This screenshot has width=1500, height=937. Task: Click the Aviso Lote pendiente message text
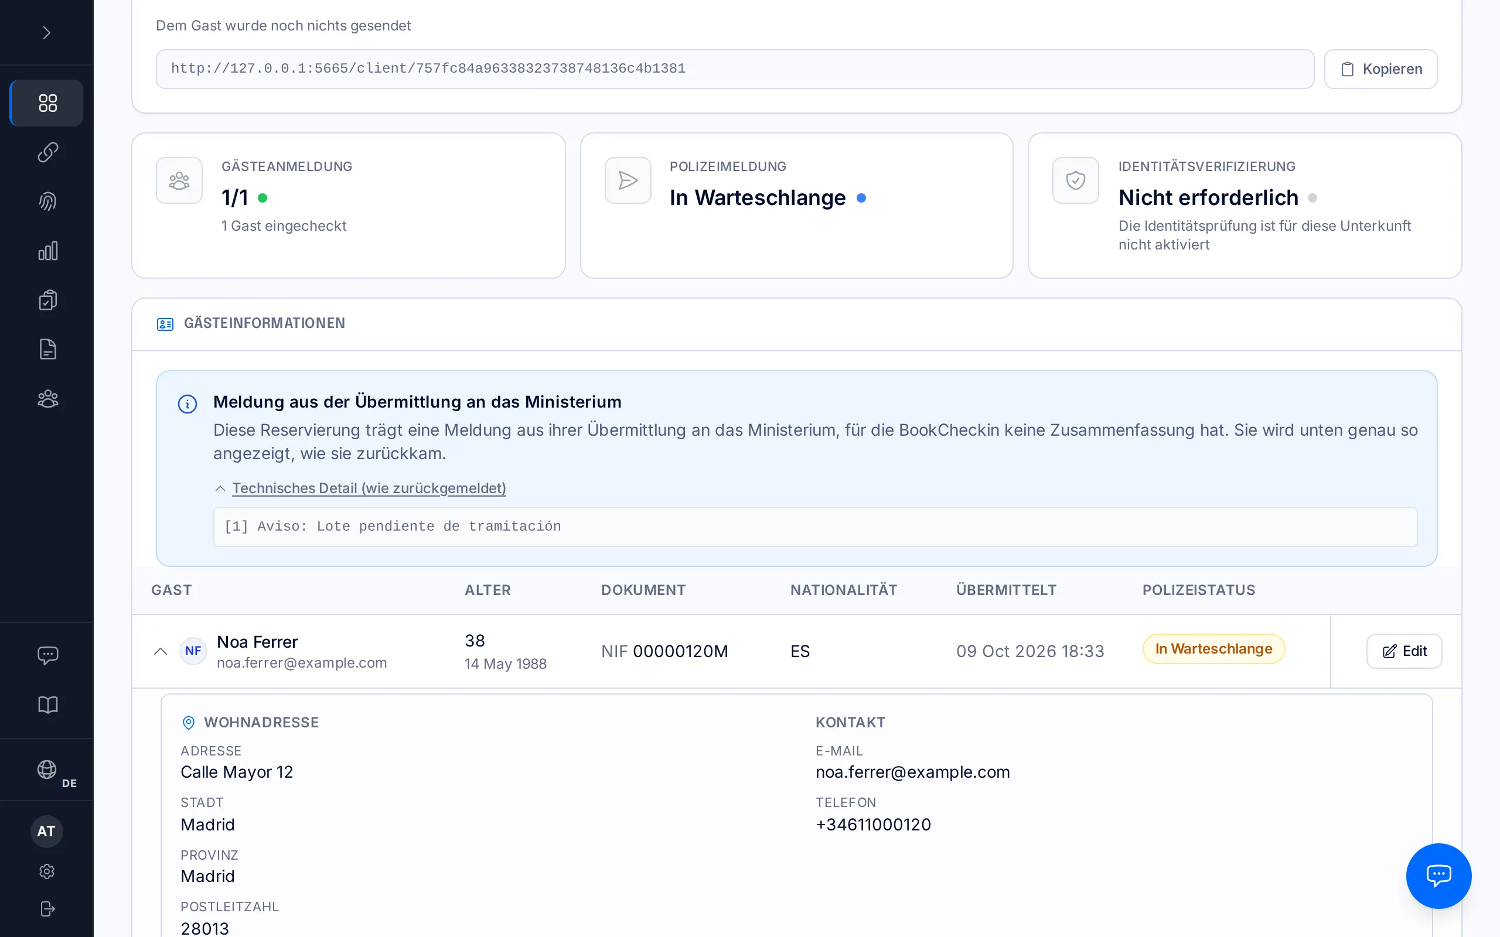click(x=393, y=526)
